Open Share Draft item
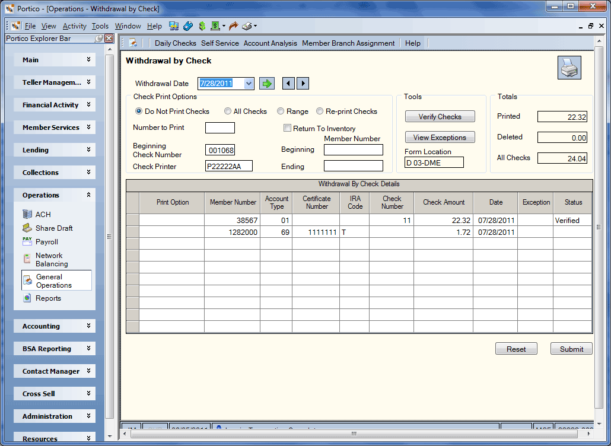The width and height of the screenshot is (611, 446). coord(47,228)
